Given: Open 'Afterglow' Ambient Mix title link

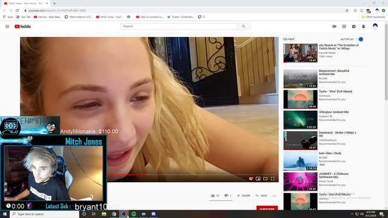Looking at the screenshot, I should [x=333, y=112].
